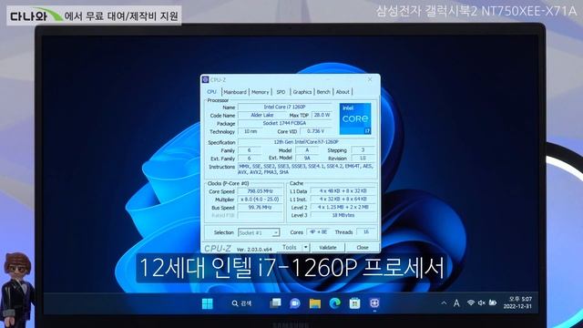Screen dimensions: 583x328
Task: Select the CPU tab
Action: (211, 91)
